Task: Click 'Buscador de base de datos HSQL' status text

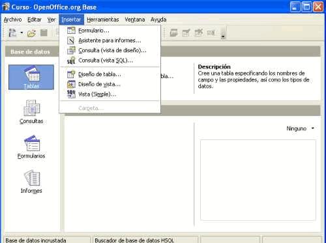Action: click(x=134, y=240)
